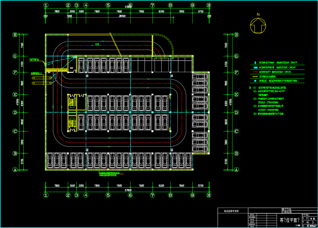Click grid bubble 6 in the top row
Viewport: 318px width, 228px height.
(130, 5)
